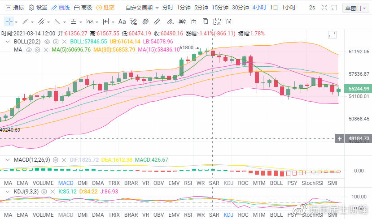The image size is (372, 219).
Task: Select the 4小时 timeframe
Action: click(x=259, y=8)
